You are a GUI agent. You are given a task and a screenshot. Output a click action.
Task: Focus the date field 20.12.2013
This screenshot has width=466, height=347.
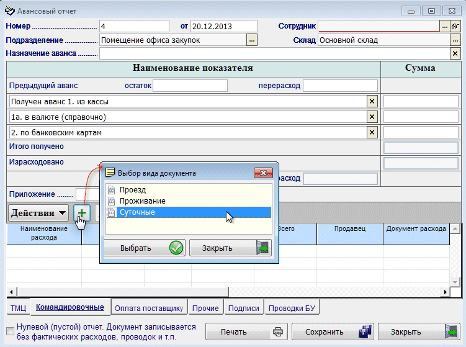click(224, 27)
